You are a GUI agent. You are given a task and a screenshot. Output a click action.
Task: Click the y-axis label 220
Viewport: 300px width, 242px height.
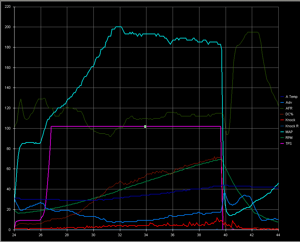click(8, 7)
